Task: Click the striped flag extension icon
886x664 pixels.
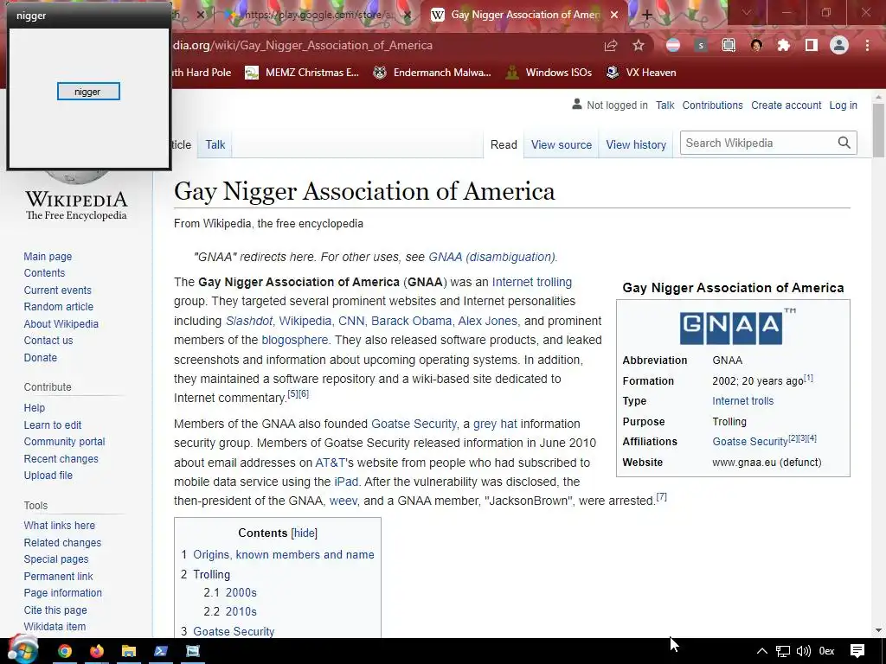Action: coord(673,46)
